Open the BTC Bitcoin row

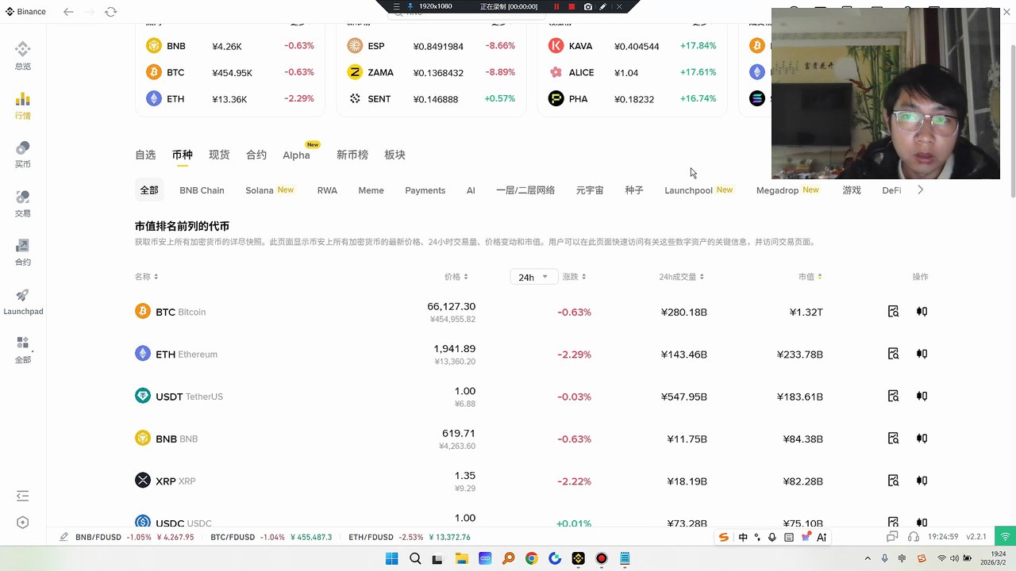(x=531, y=312)
